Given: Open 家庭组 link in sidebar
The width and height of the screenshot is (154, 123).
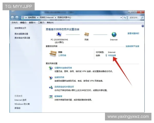Looking at the screenshot, I should [17, 108].
